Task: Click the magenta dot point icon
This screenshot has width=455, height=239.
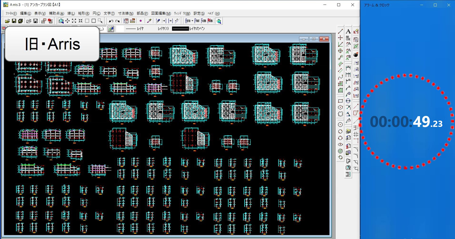Action: click(x=141, y=21)
